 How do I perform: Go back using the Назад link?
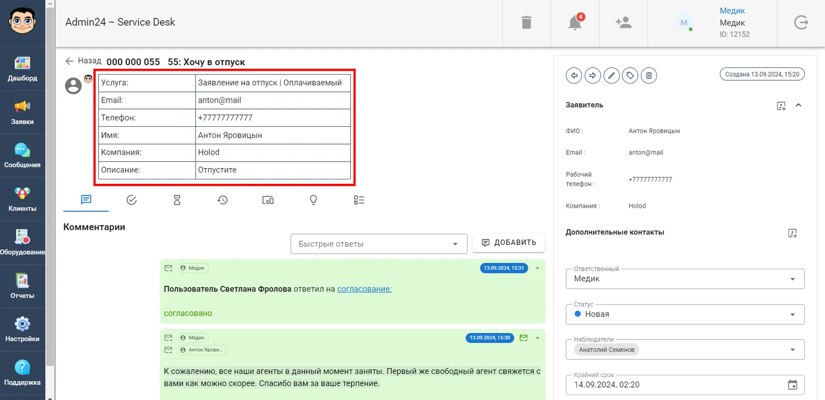point(83,61)
